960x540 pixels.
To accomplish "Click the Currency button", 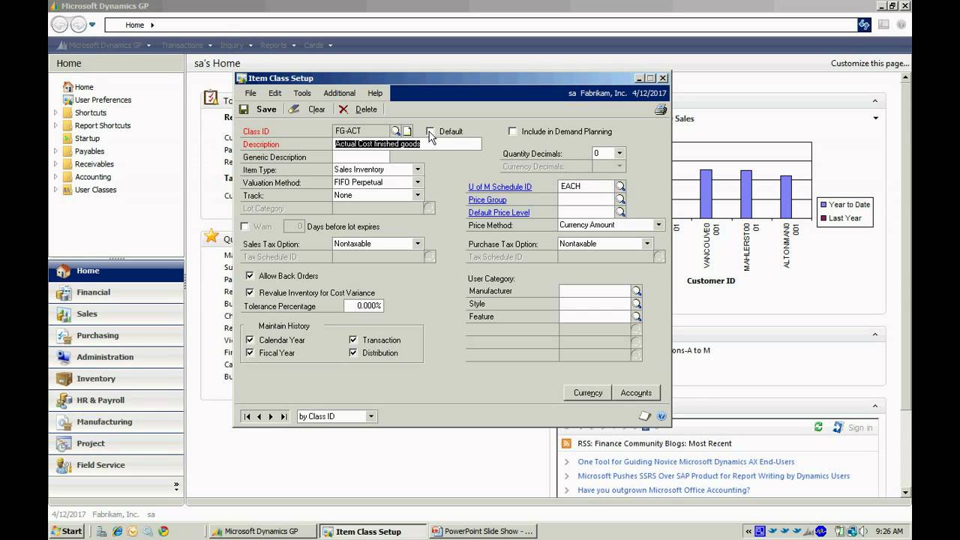I will coord(588,392).
